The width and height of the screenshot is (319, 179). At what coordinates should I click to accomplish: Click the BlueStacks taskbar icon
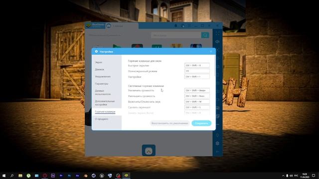click(x=126, y=176)
